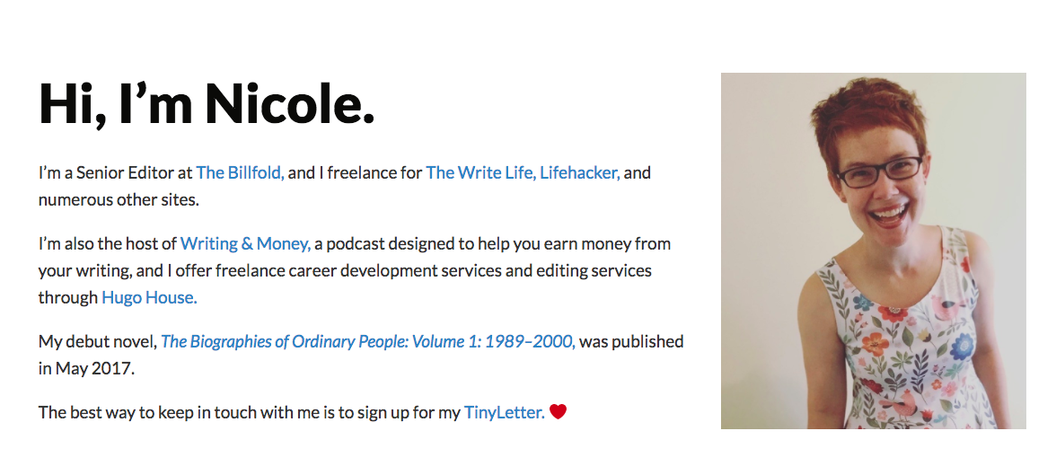The width and height of the screenshot is (1047, 475).
Task: Open The Write Life link
Action: 480,172
